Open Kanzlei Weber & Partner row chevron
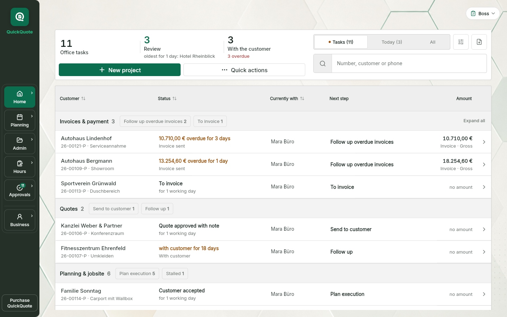Screen dimensions: 507x317 (484, 229)
